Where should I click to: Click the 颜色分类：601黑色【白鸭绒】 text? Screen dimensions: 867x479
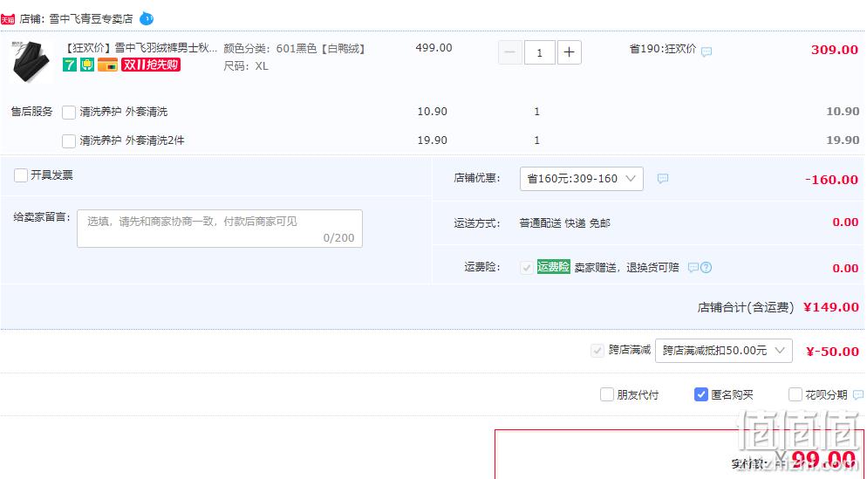coord(295,49)
